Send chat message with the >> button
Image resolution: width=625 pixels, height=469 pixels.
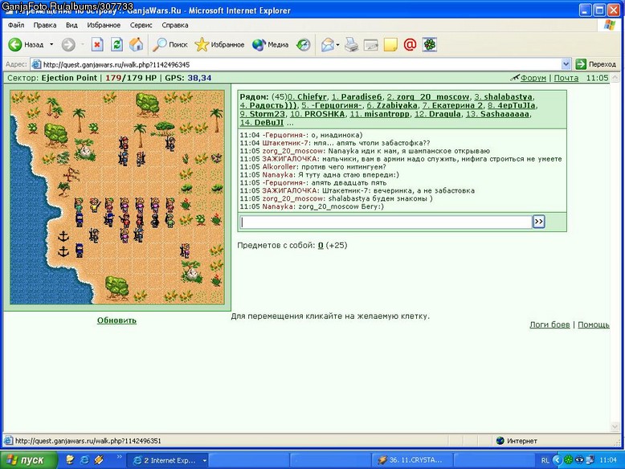(x=538, y=222)
